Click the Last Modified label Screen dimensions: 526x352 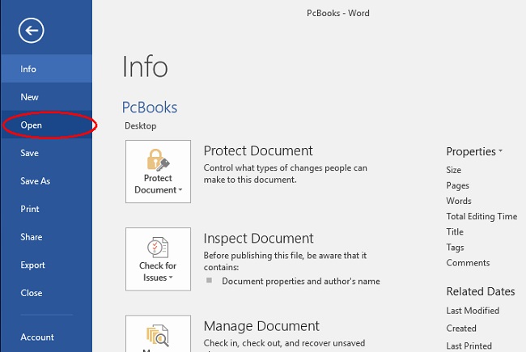473,311
